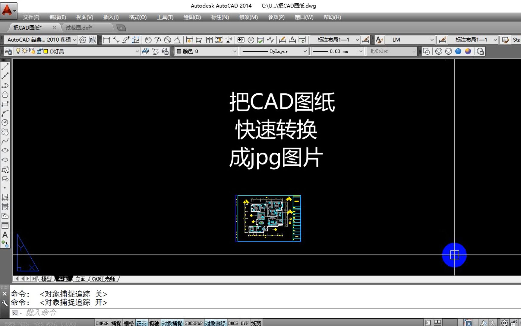This screenshot has height=326, width=521.
Task: Expand the command line recent commands arrow
Action: tap(21, 313)
